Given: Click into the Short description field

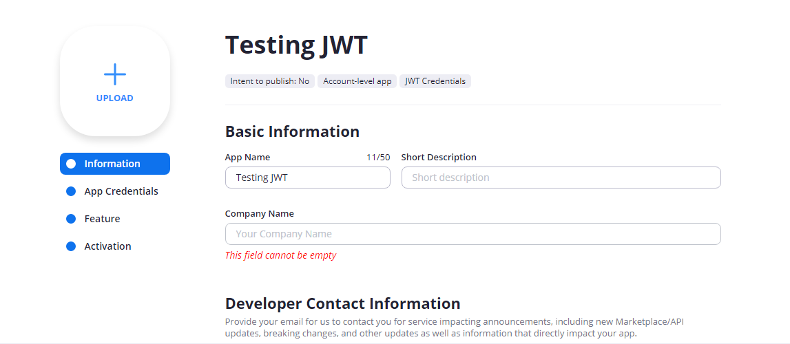Looking at the screenshot, I should (x=561, y=178).
